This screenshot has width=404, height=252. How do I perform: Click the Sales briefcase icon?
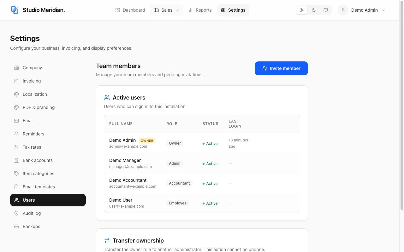pyautogui.click(x=156, y=10)
